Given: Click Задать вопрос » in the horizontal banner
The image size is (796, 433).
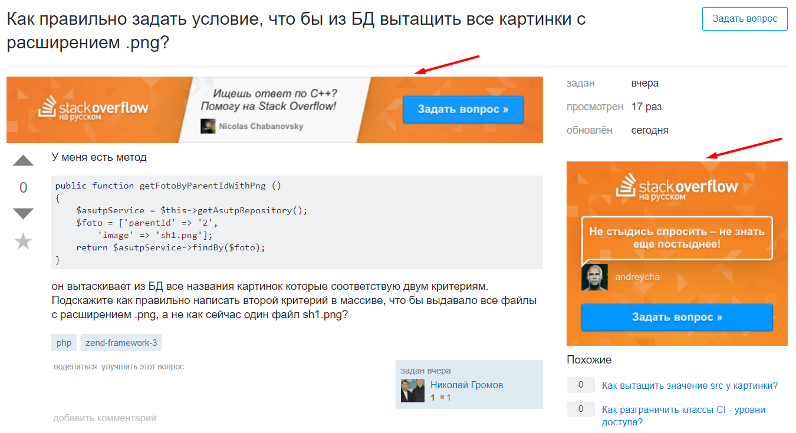Looking at the screenshot, I should [463, 110].
